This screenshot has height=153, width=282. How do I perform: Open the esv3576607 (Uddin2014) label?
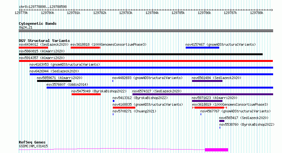pyautogui.click(x=67, y=84)
